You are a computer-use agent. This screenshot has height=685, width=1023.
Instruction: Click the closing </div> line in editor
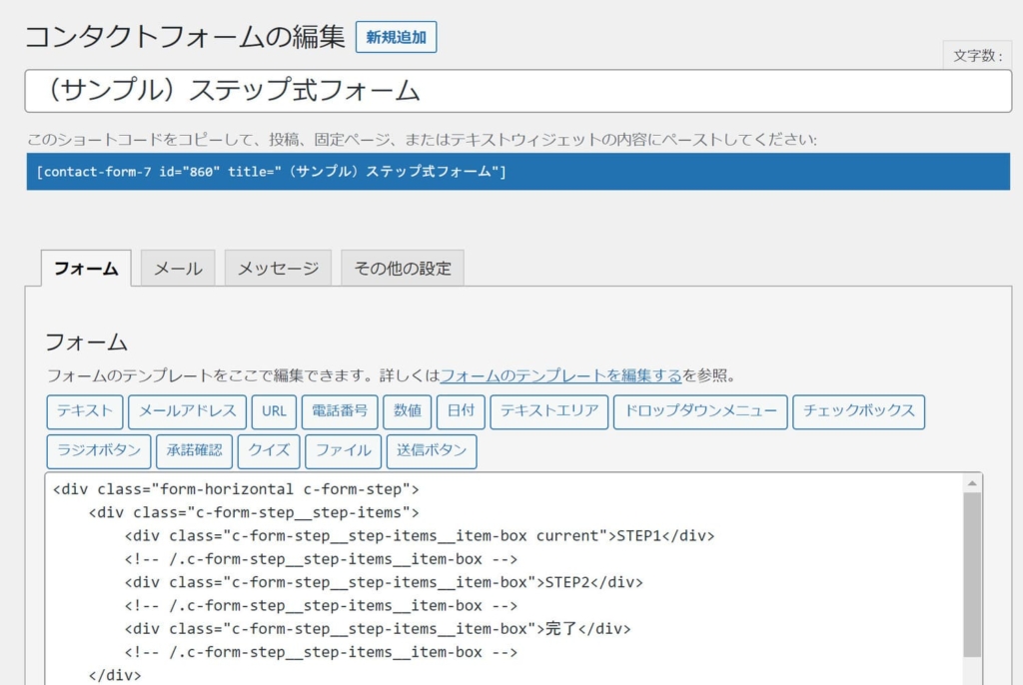[x=115, y=675]
